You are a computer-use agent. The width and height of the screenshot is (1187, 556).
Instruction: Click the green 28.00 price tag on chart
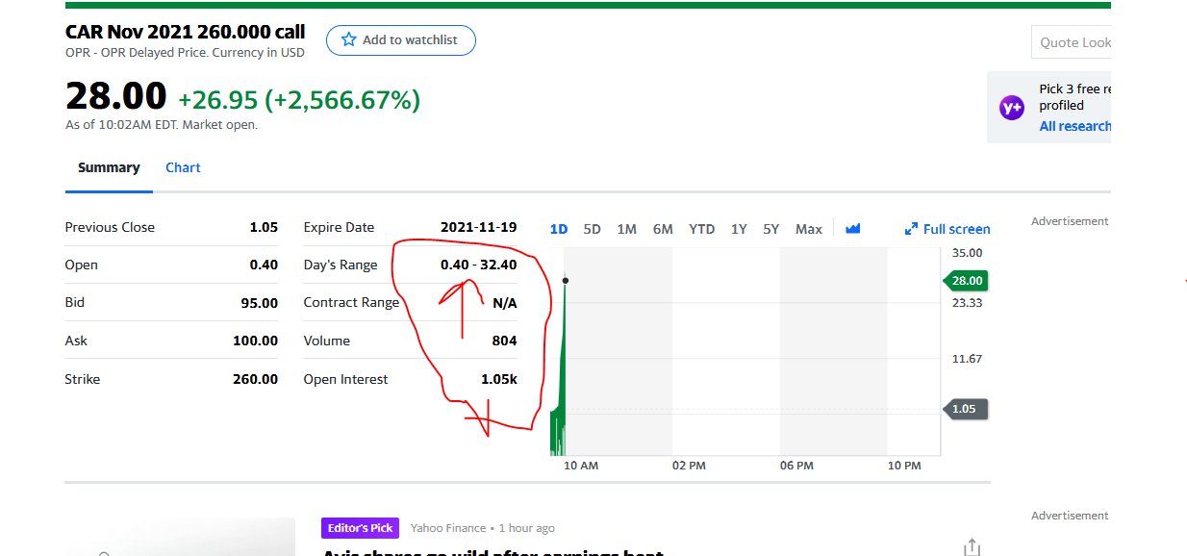(965, 281)
